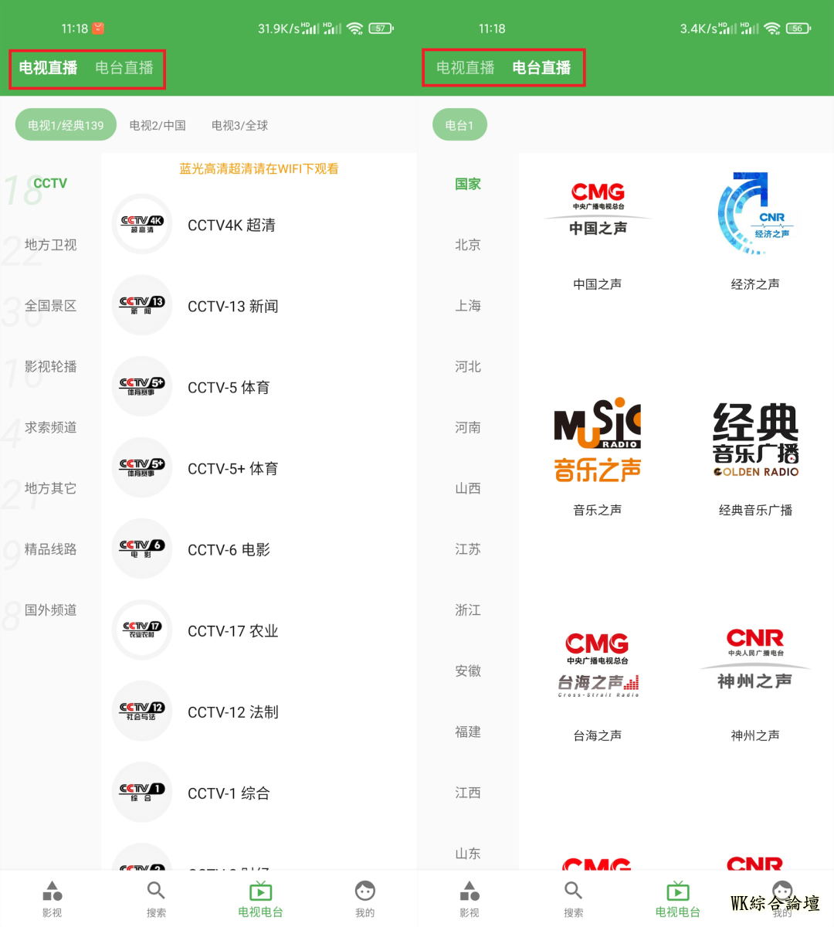Tap 电视电台 icon in left screen's bottom bar

(260, 891)
